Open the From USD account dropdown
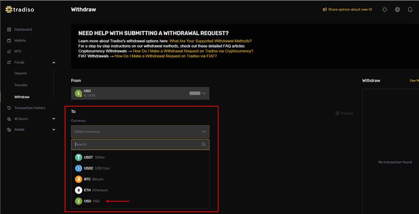The height and width of the screenshot is (214, 419). 140,93
